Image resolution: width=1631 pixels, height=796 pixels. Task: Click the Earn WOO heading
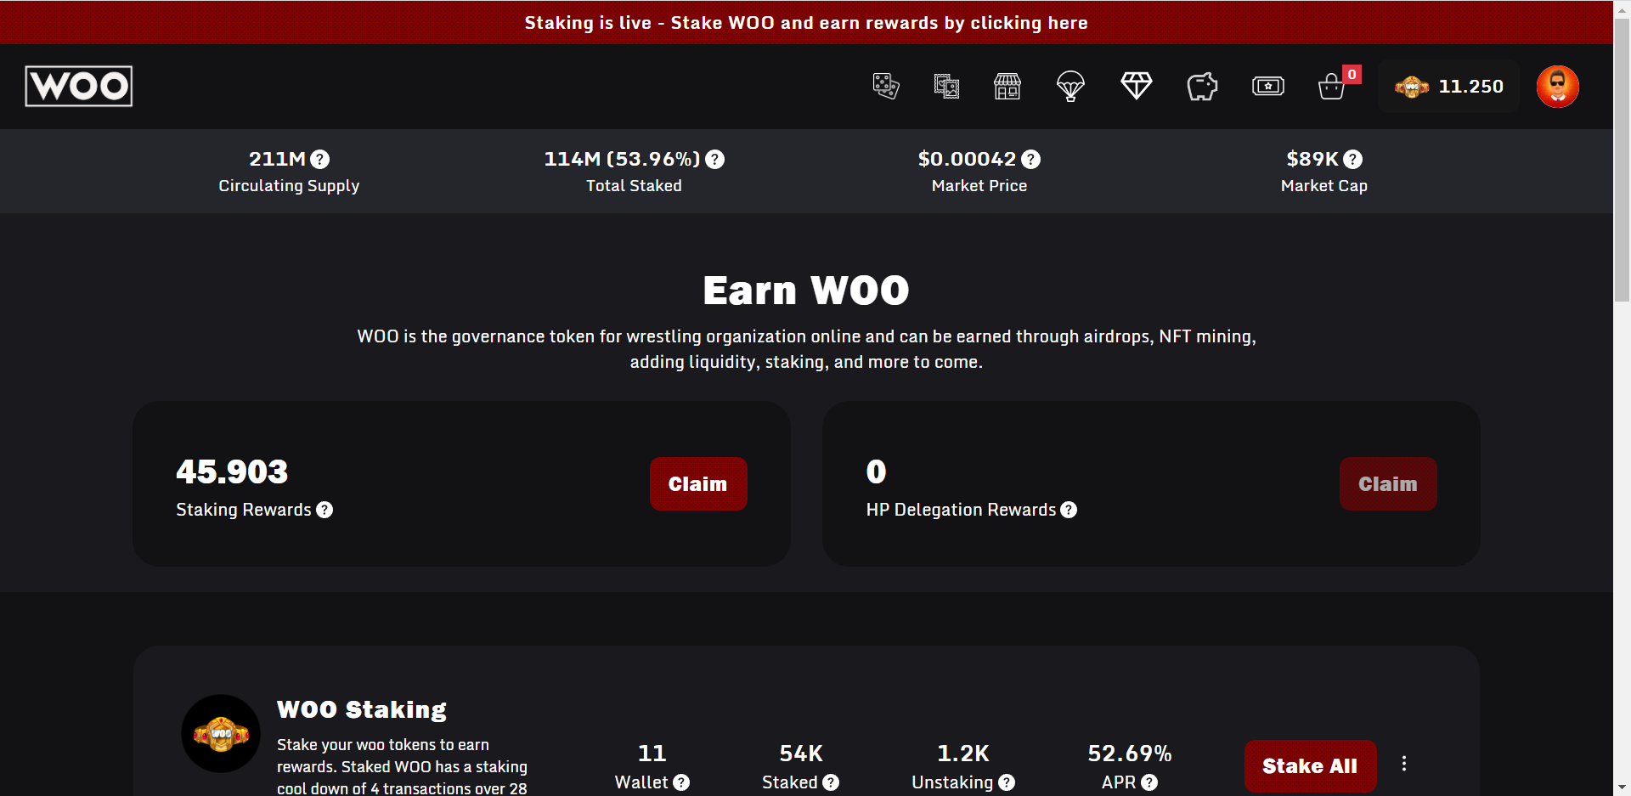click(806, 291)
